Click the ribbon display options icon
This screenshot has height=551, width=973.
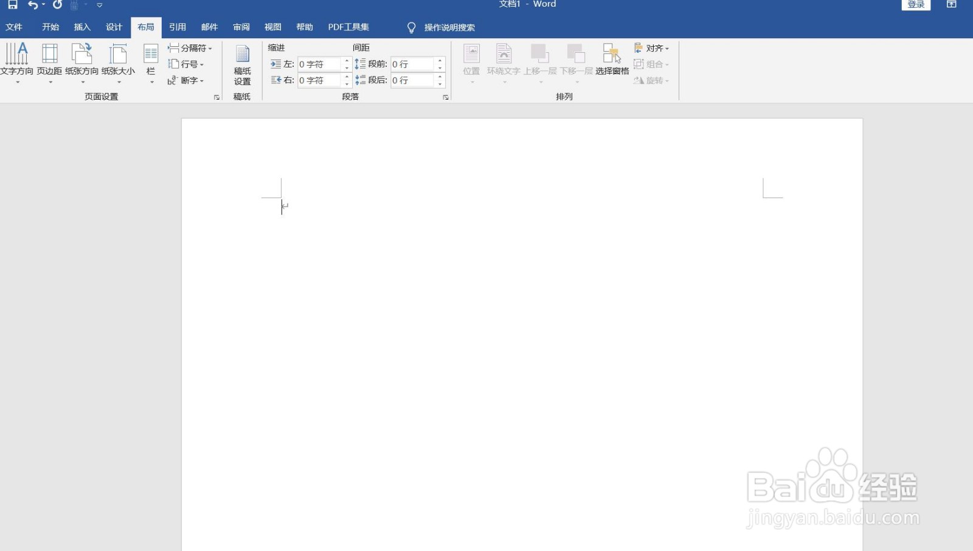coord(952,4)
